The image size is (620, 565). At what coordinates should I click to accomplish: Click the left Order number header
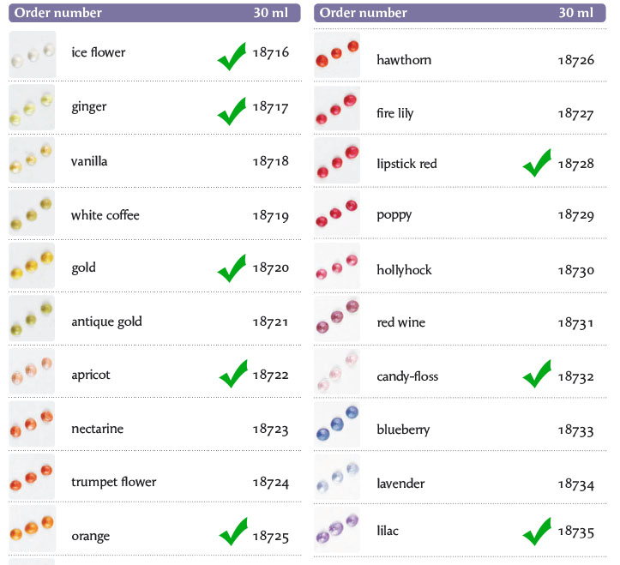point(58,13)
